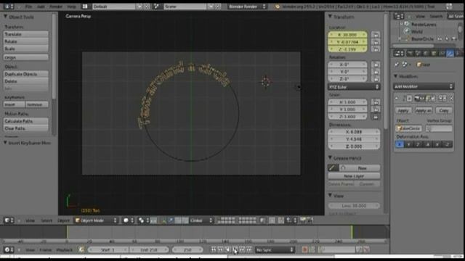This screenshot has width=465, height=261.
Task: Click the record auto-keyframe button
Action: (x=304, y=250)
